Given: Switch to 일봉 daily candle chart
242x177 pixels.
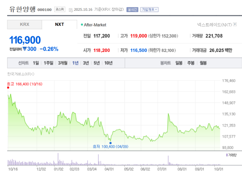Looking at the screenshot, I should tap(179, 63).
